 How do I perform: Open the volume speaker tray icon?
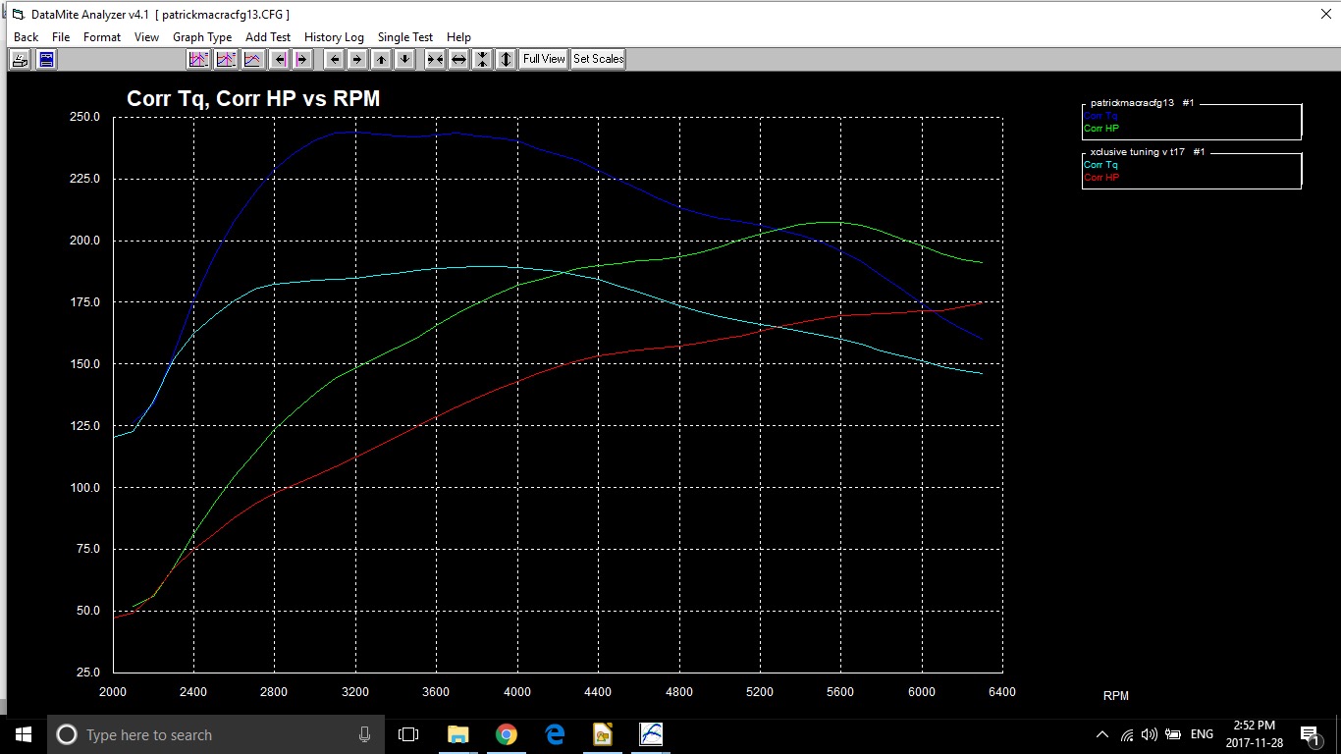[1149, 734]
